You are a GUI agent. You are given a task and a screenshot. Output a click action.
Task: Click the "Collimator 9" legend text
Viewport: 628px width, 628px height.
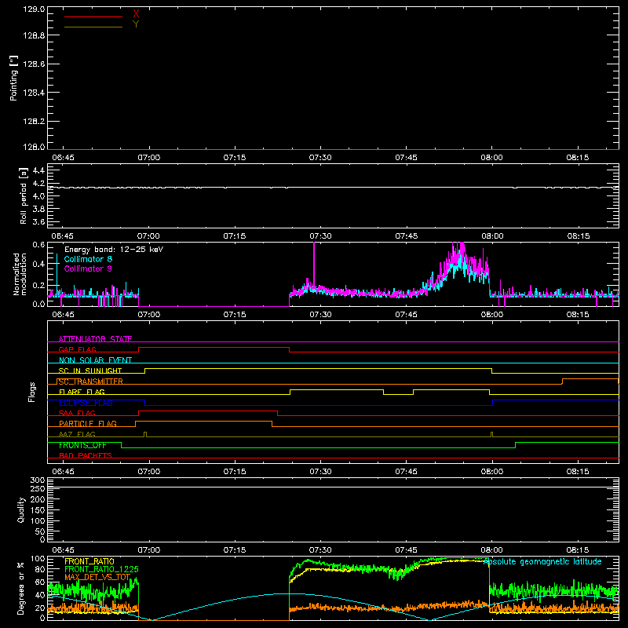coord(88,268)
